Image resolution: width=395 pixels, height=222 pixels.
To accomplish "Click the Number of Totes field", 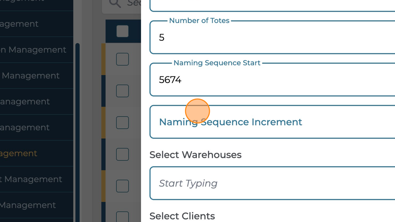I will coord(247,37).
